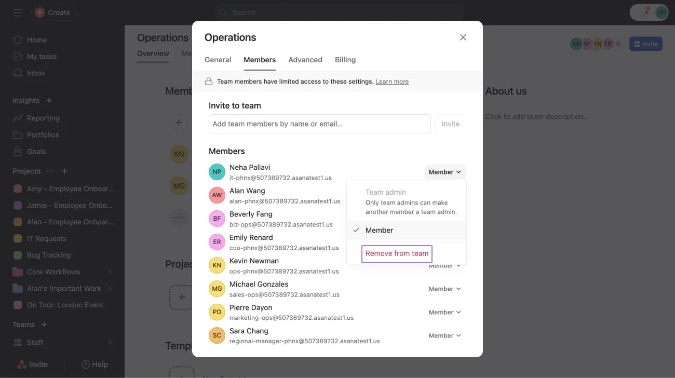Switch to the General tab
The width and height of the screenshot is (675, 378).
coord(218,60)
